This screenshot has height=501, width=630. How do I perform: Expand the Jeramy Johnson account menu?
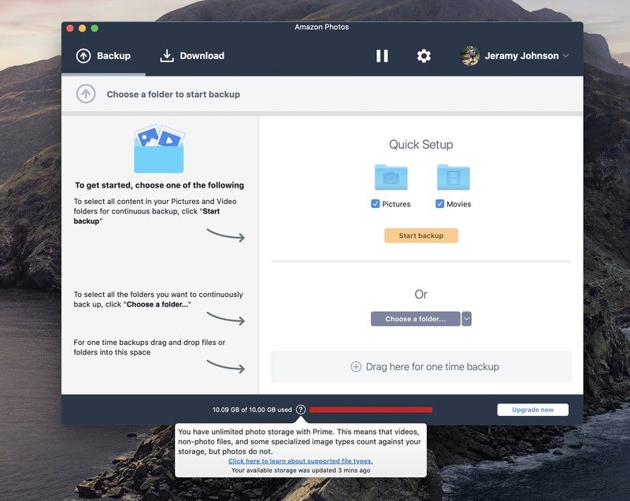coord(565,55)
